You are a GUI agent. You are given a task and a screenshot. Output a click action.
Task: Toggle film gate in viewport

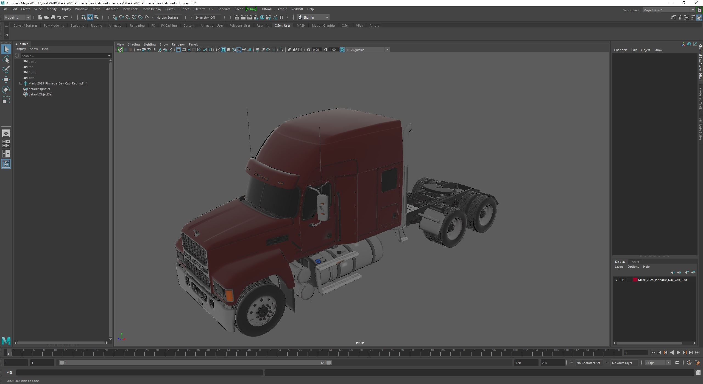pyautogui.click(x=183, y=50)
